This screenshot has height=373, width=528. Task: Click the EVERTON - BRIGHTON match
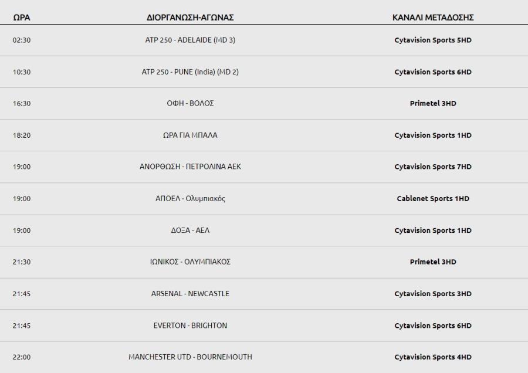point(190,325)
